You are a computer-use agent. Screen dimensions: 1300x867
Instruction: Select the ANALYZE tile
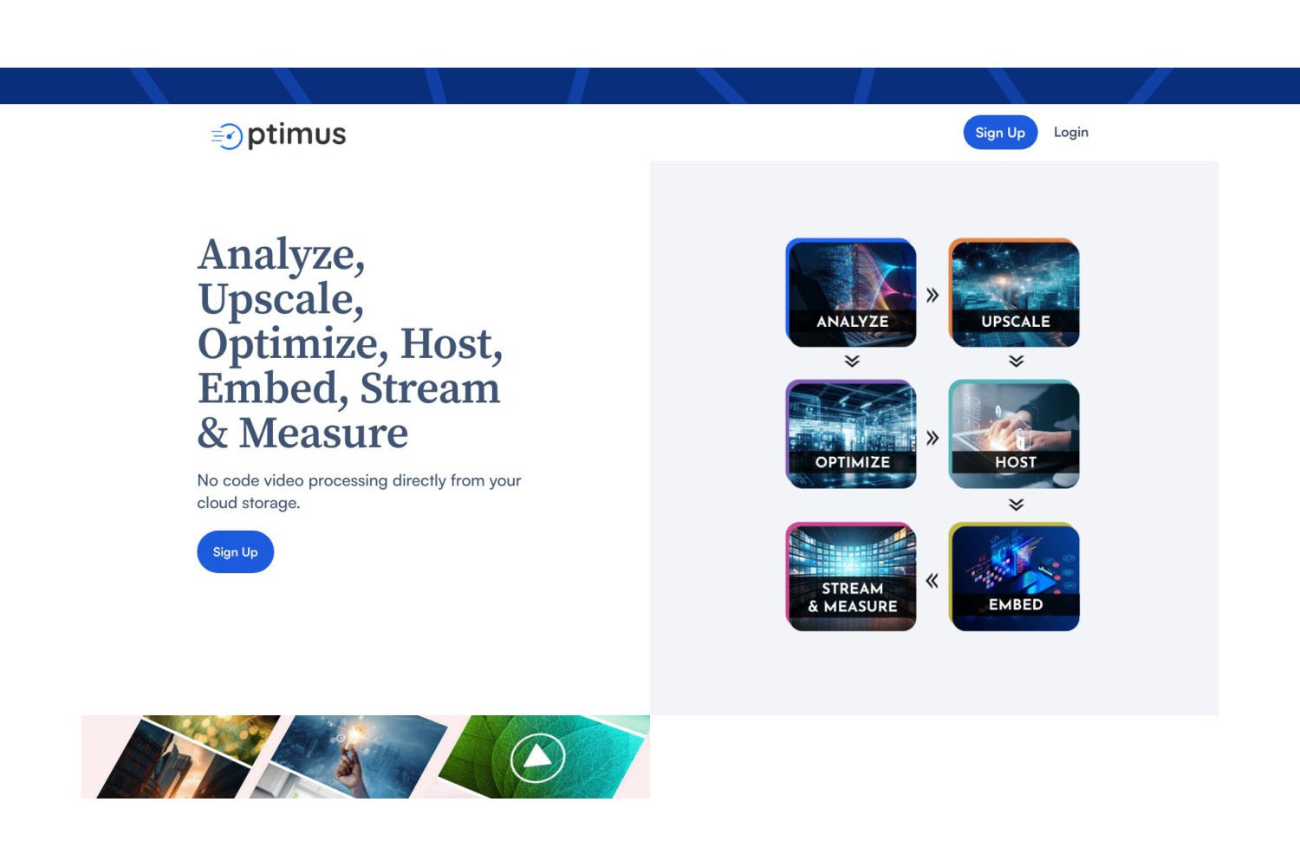coord(851,293)
